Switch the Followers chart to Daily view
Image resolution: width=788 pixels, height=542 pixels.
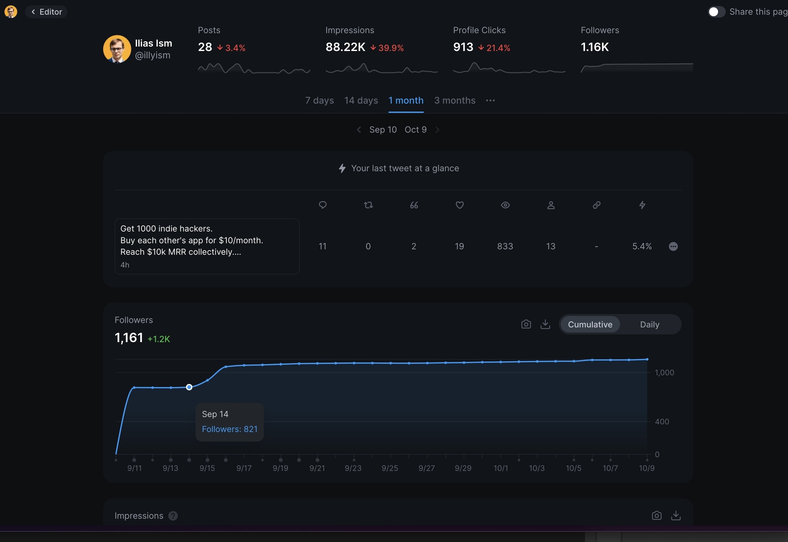(649, 324)
